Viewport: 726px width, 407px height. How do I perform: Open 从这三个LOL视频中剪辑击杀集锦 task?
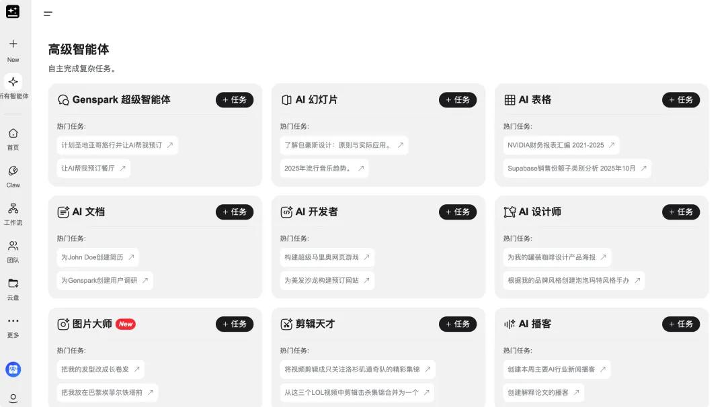click(x=357, y=392)
